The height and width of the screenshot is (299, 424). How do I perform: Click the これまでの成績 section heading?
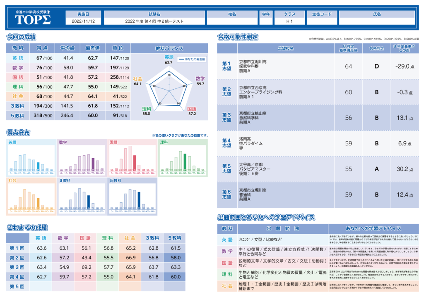click(27, 228)
